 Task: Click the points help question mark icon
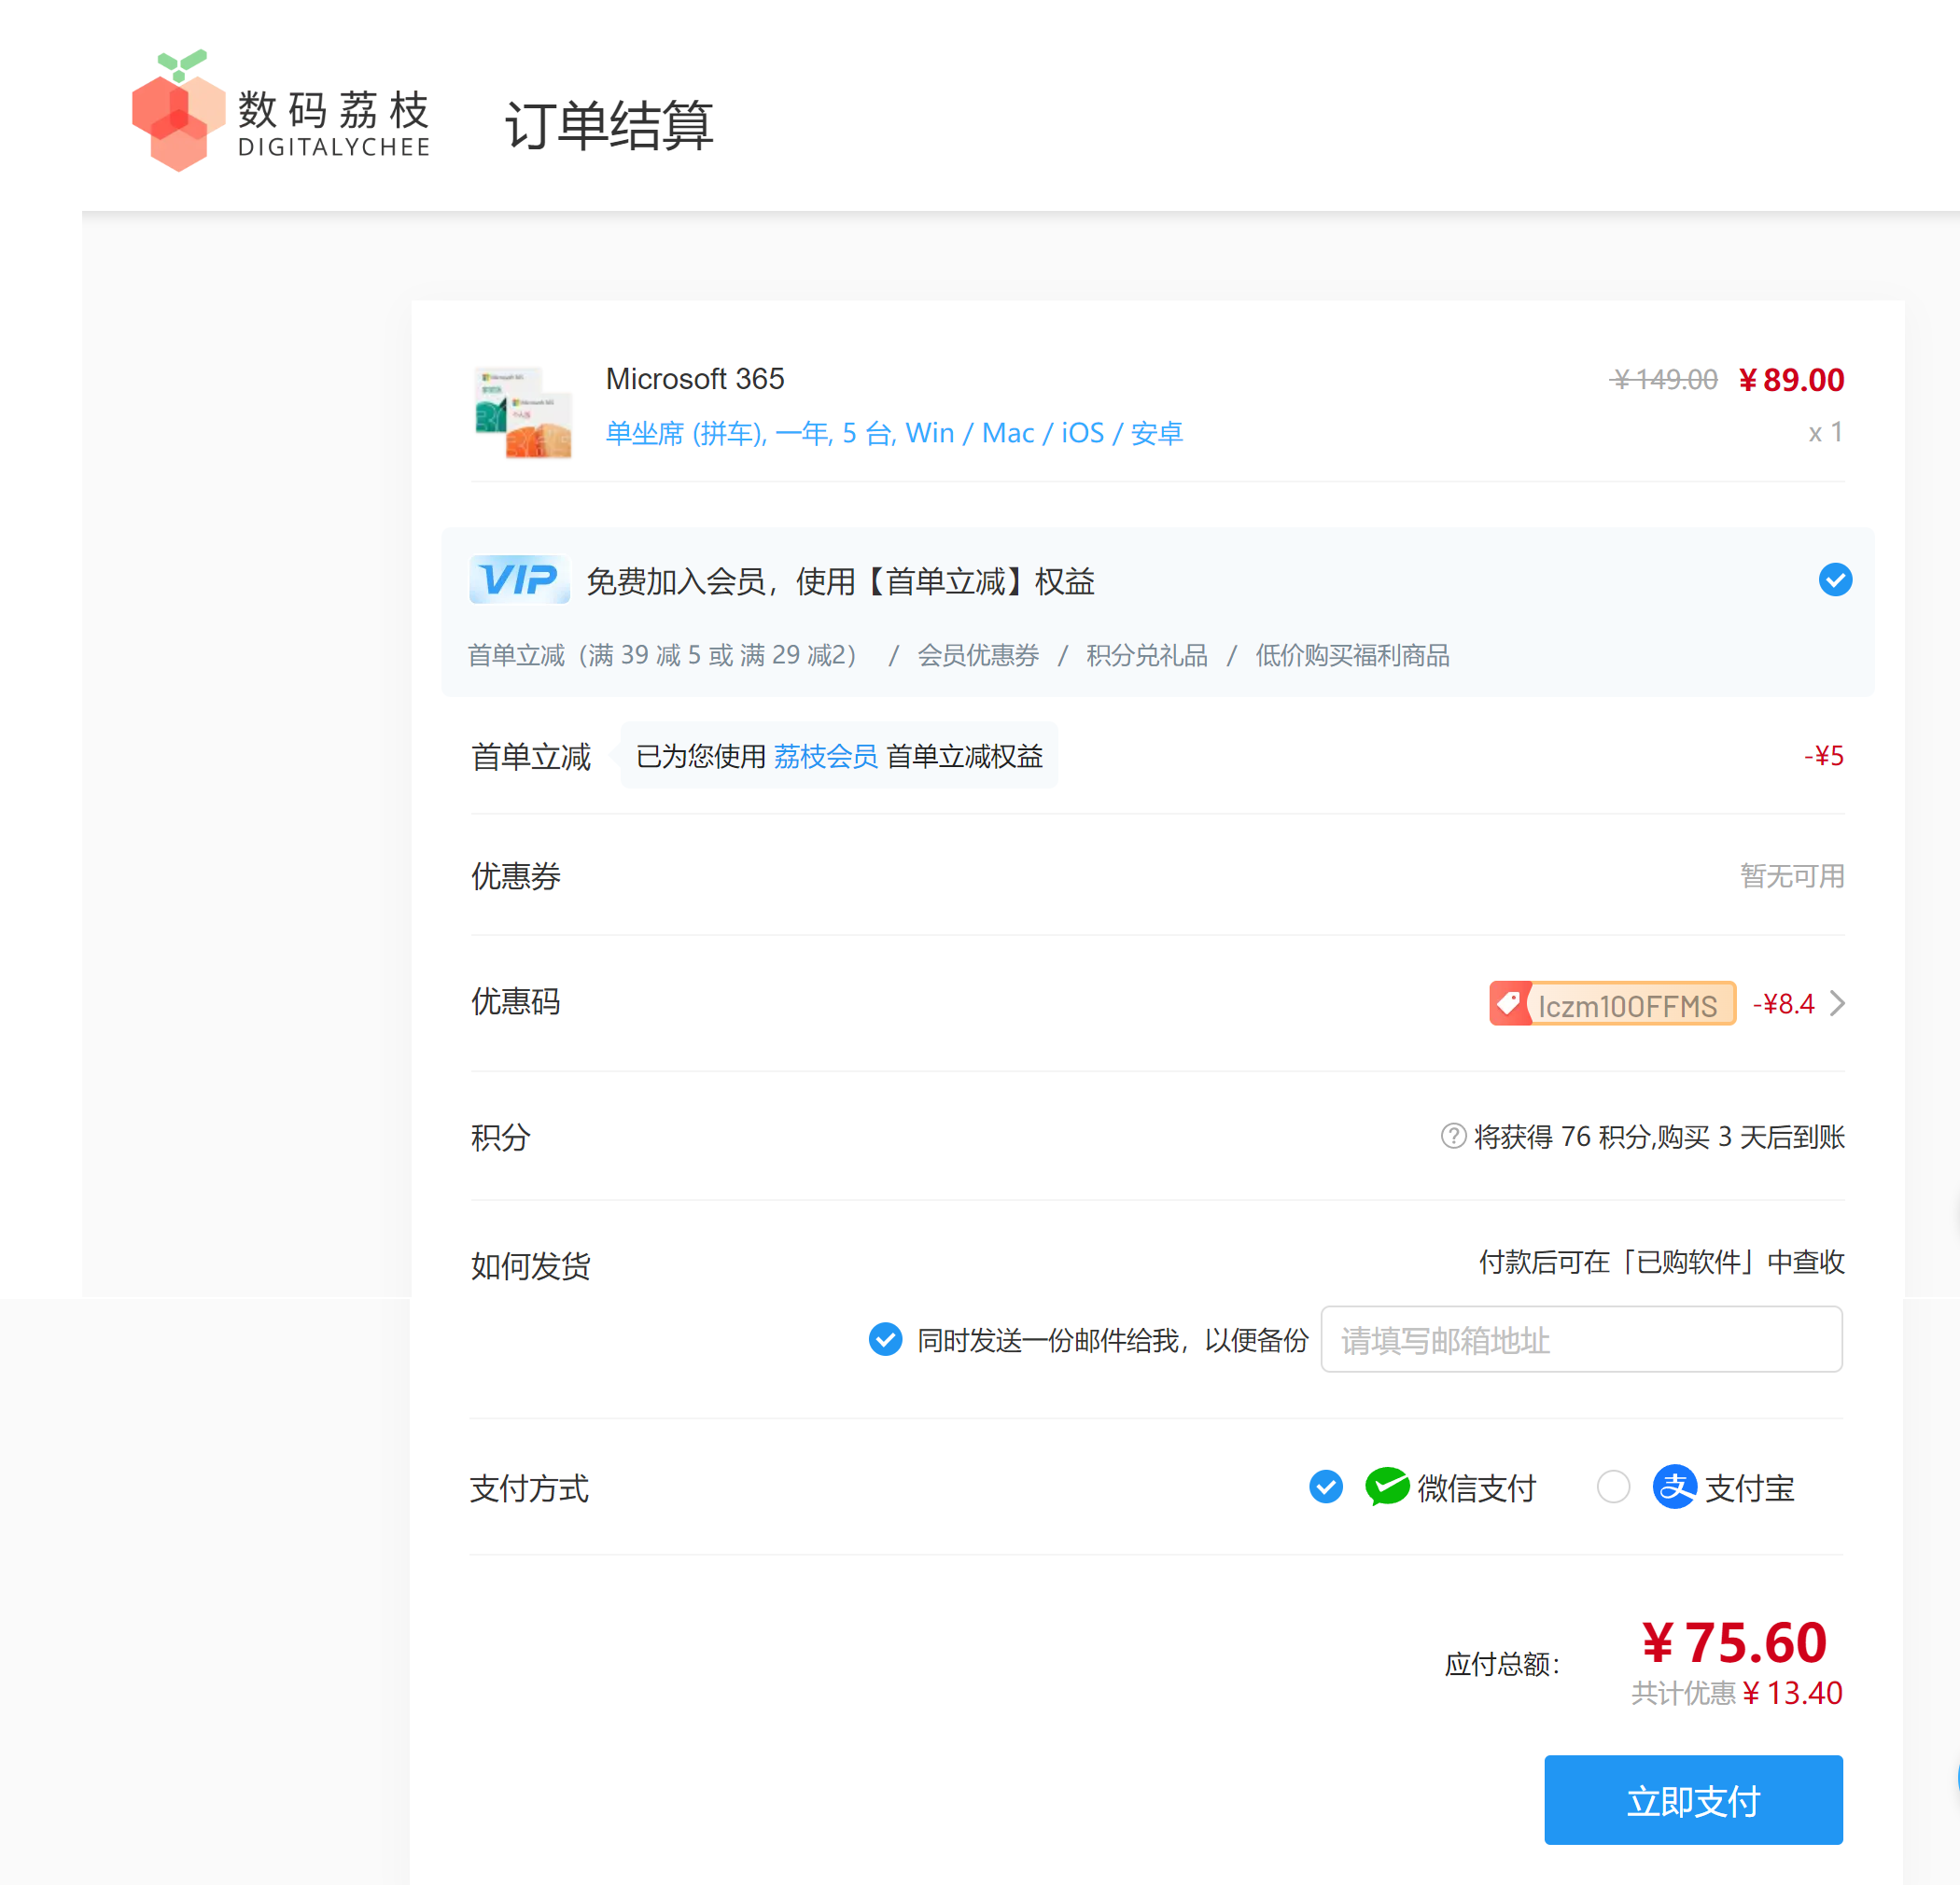point(1453,1136)
